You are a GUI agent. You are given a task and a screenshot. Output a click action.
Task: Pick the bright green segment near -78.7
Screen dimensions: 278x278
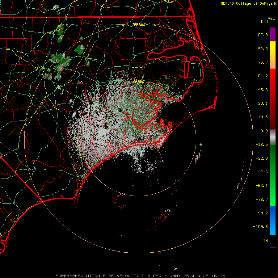(273, 200)
